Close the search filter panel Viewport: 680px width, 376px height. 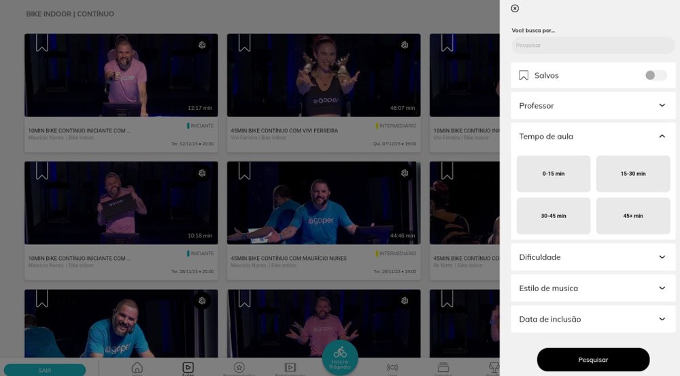click(515, 9)
